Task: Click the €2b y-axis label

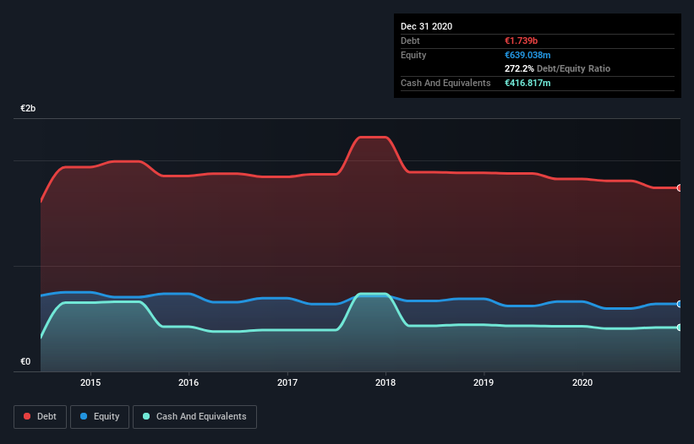Action: pyautogui.click(x=28, y=109)
